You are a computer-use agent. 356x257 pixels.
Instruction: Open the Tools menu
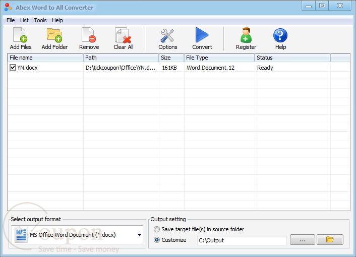(40, 20)
